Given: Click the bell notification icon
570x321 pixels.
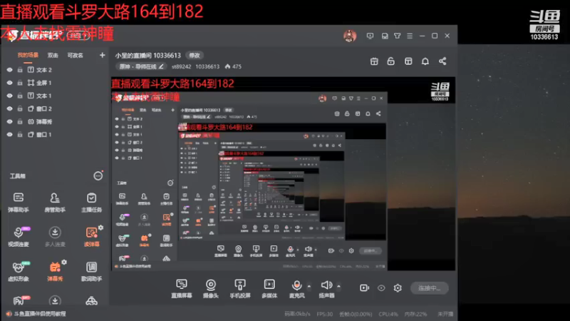Looking at the screenshot, I should coord(425,61).
